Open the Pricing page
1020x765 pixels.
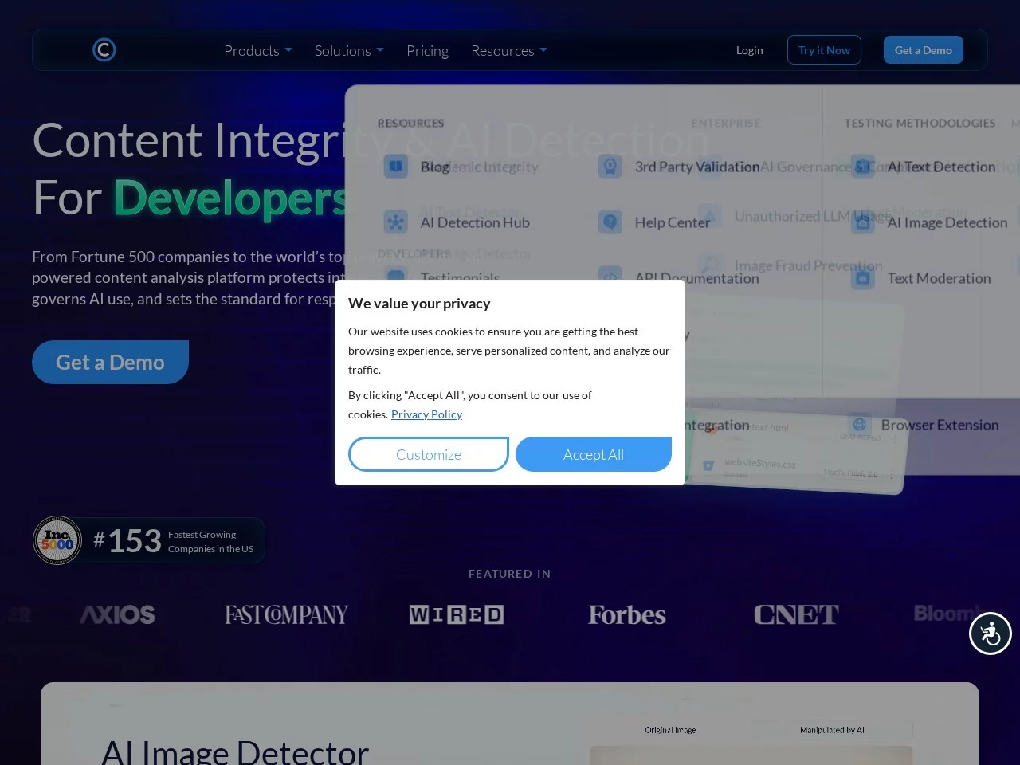[x=427, y=50]
